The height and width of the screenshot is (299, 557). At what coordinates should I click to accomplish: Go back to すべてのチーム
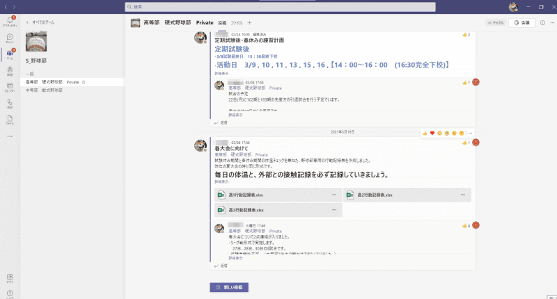click(40, 22)
